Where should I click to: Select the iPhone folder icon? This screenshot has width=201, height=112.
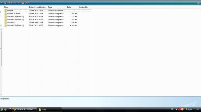coord(6,10)
